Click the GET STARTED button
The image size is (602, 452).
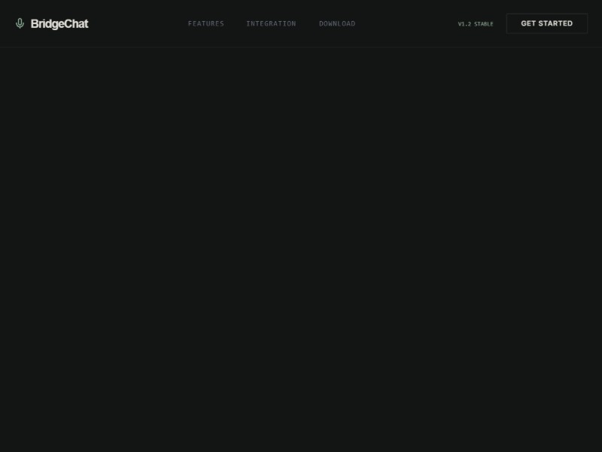point(547,23)
